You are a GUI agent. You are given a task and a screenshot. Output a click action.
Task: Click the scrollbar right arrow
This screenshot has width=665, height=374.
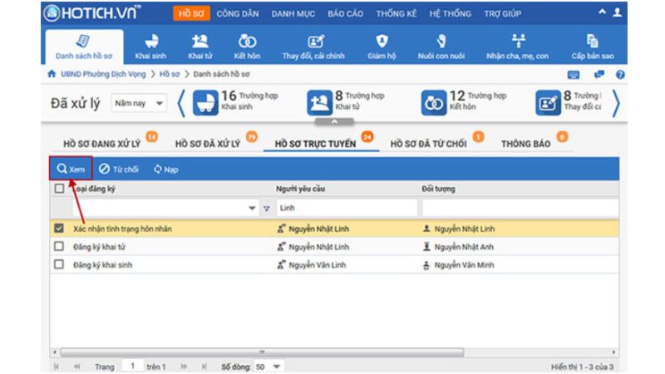pyautogui.click(x=613, y=352)
